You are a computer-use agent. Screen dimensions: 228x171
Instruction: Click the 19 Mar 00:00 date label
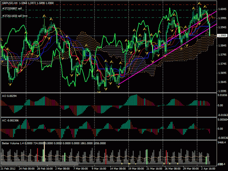[136, 168]
